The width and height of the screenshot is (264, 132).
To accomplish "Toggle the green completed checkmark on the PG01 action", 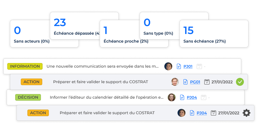I will pyautogui.click(x=240, y=82).
